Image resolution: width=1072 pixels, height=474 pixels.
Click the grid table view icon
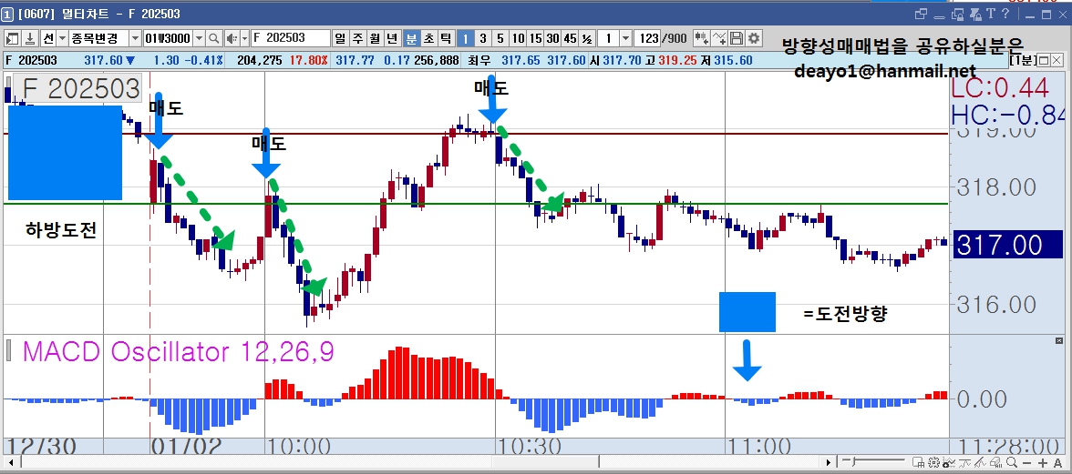click(918, 462)
